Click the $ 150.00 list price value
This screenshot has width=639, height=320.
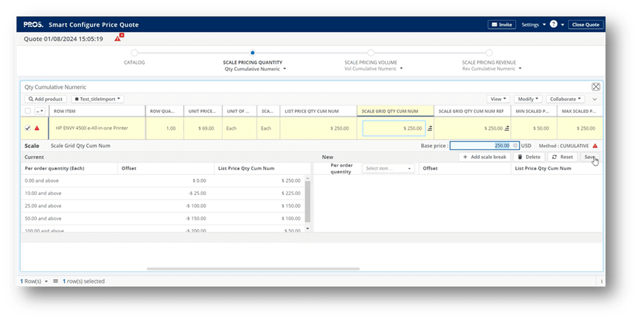pos(291,205)
